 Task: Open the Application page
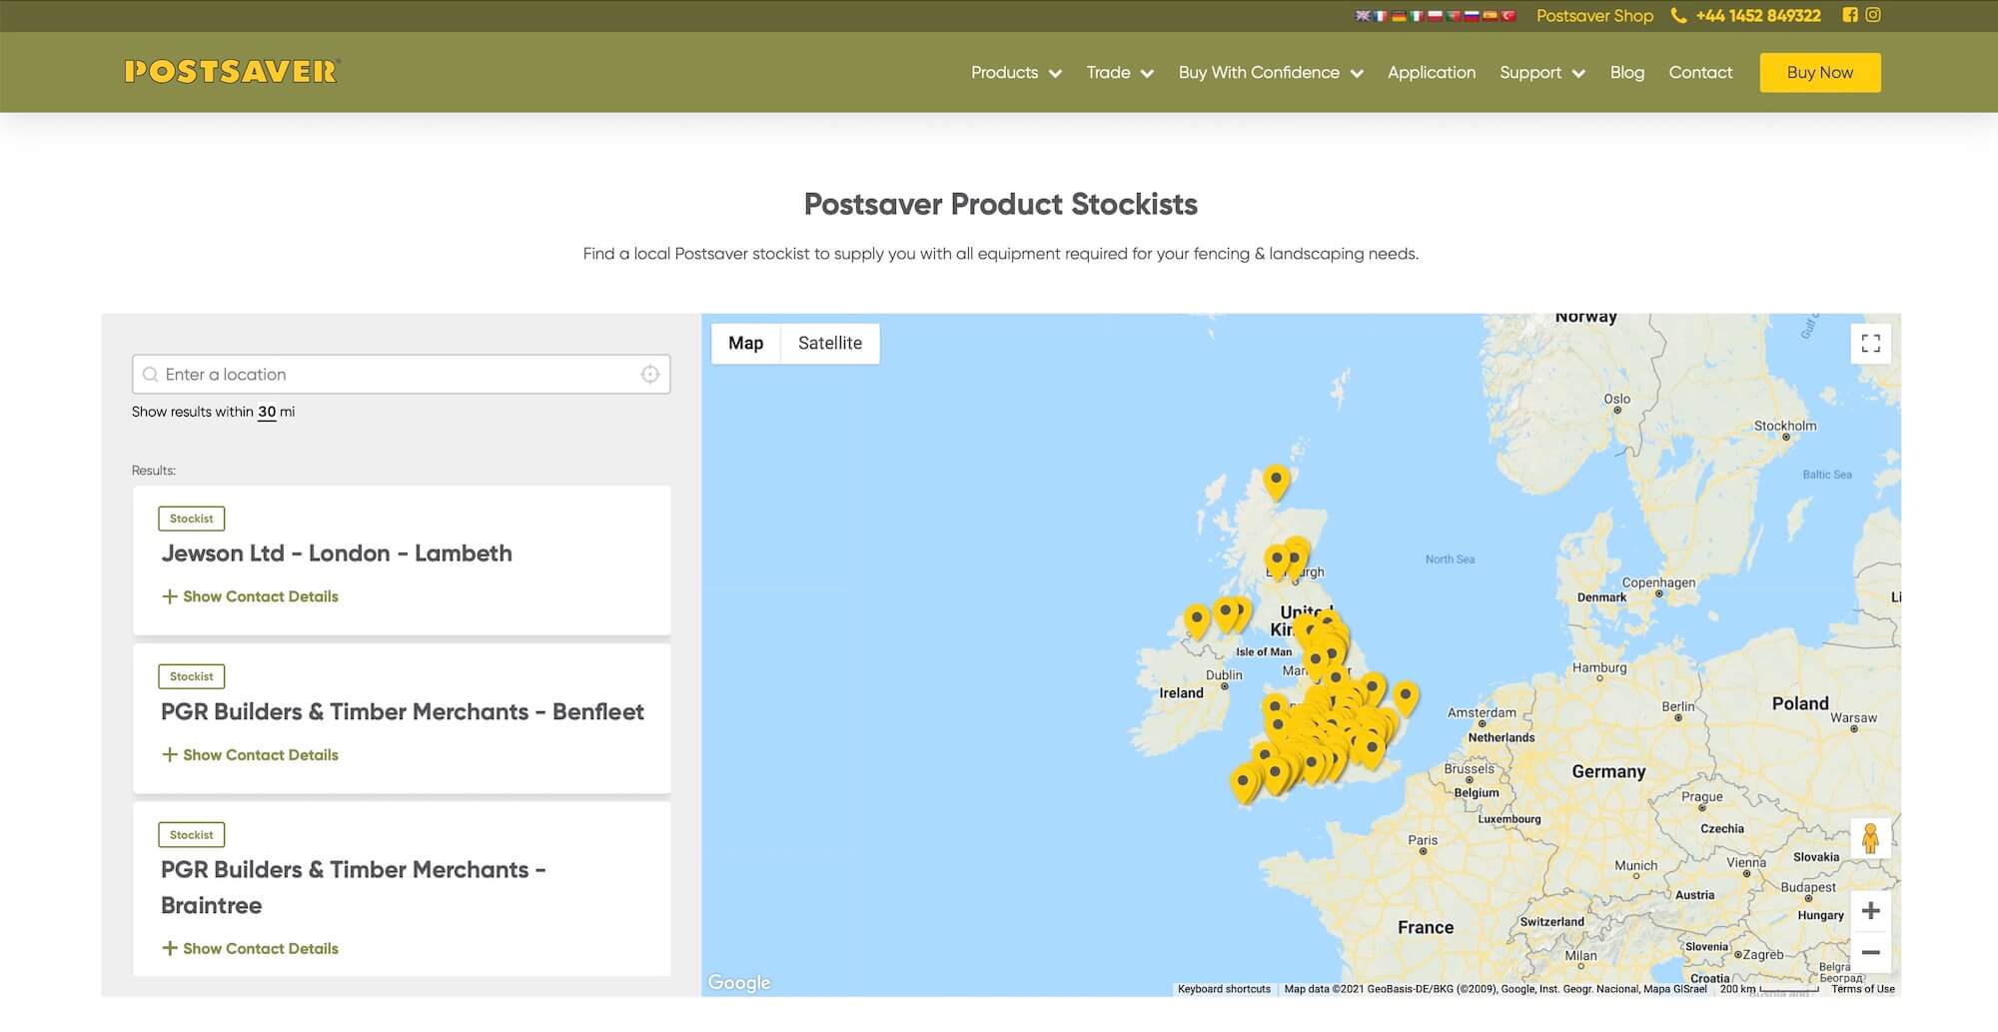tap(1432, 72)
